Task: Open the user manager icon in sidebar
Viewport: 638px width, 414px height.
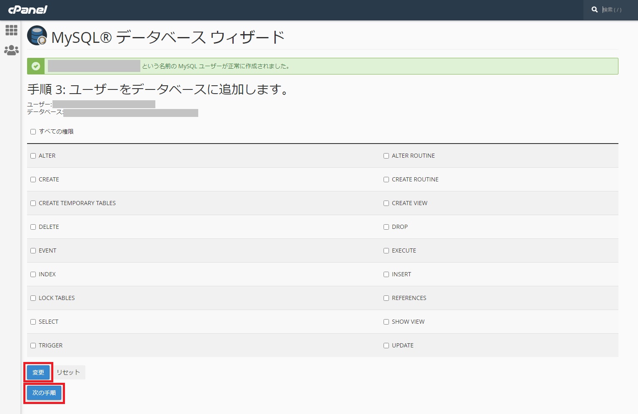Action: coord(11,50)
